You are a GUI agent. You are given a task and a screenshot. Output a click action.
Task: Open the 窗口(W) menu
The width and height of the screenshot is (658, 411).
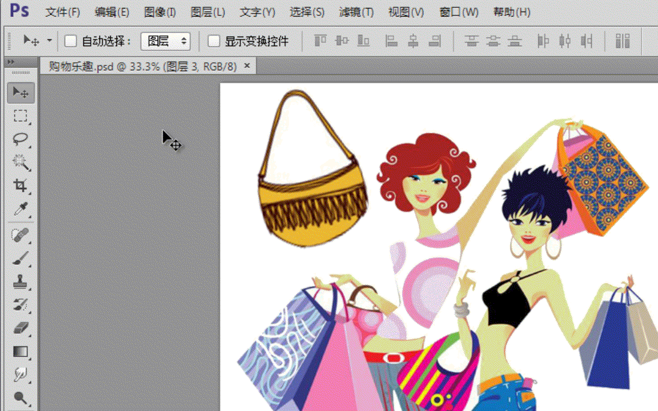coord(459,12)
